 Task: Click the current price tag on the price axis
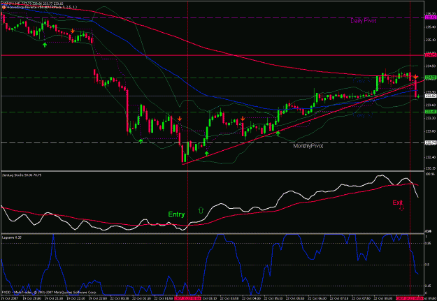point(431,96)
